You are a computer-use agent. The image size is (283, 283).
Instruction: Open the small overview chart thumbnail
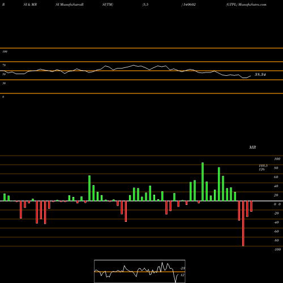140,271
